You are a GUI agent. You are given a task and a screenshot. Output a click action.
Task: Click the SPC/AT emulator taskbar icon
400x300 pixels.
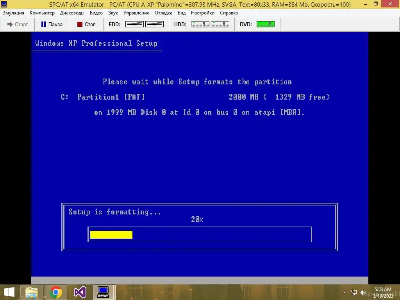coord(103,292)
